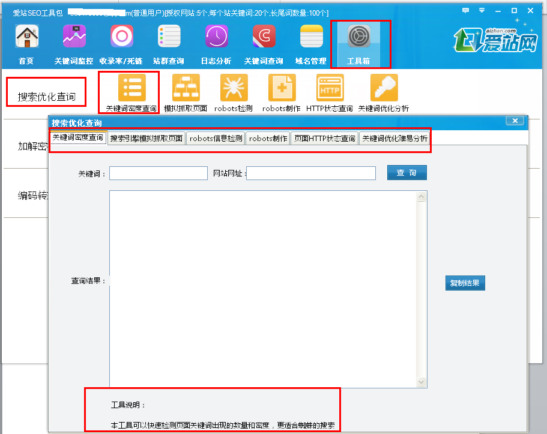Screen dimensions: 547x434
Task: Select the 工具箱 toolbox icon
Action: pos(360,36)
